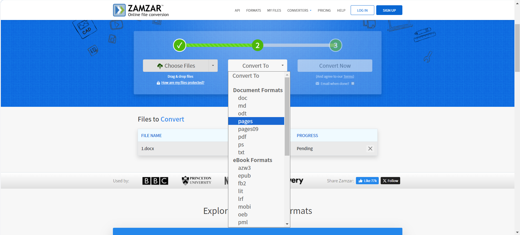Select pdf from the format list
The image size is (520, 235).
click(x=242, y=137)
